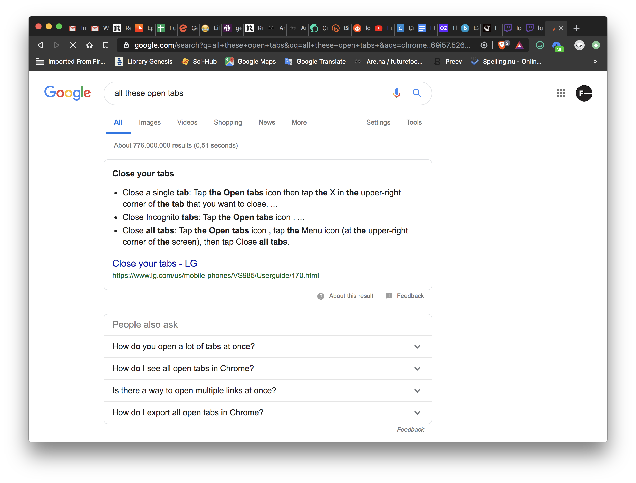Click the blue search magnifier icon
The width and height of the screenshot is (636, 483).
(x=417, y=93)
